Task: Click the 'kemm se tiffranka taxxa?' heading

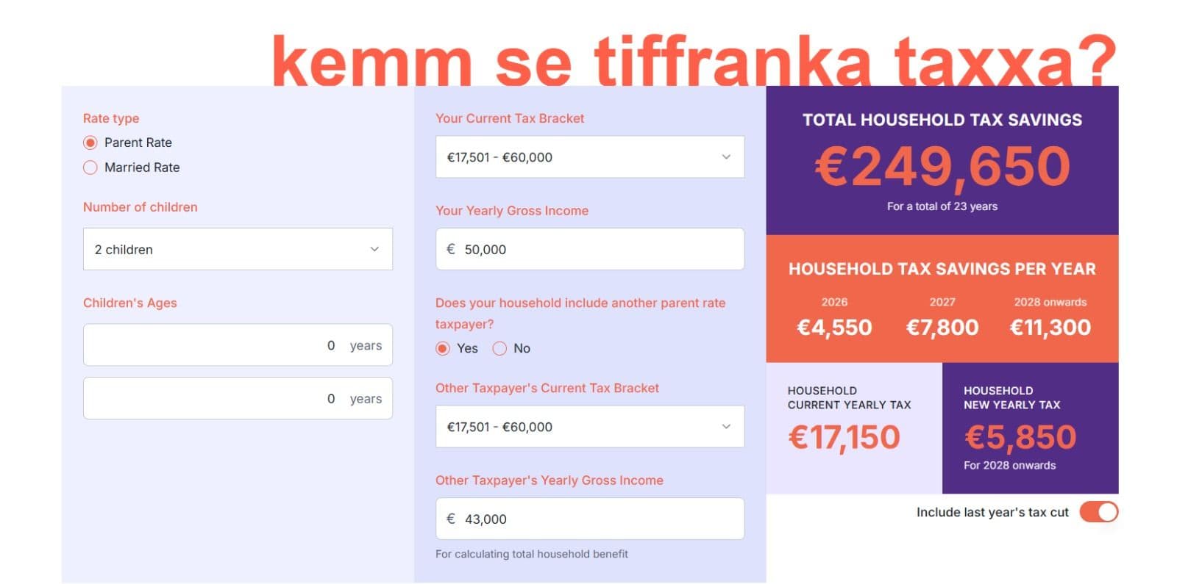Action: click(695, 60)
